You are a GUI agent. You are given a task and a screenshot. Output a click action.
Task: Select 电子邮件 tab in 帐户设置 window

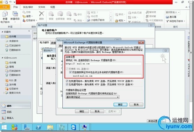pyautogui.click(x=44, y=43)
